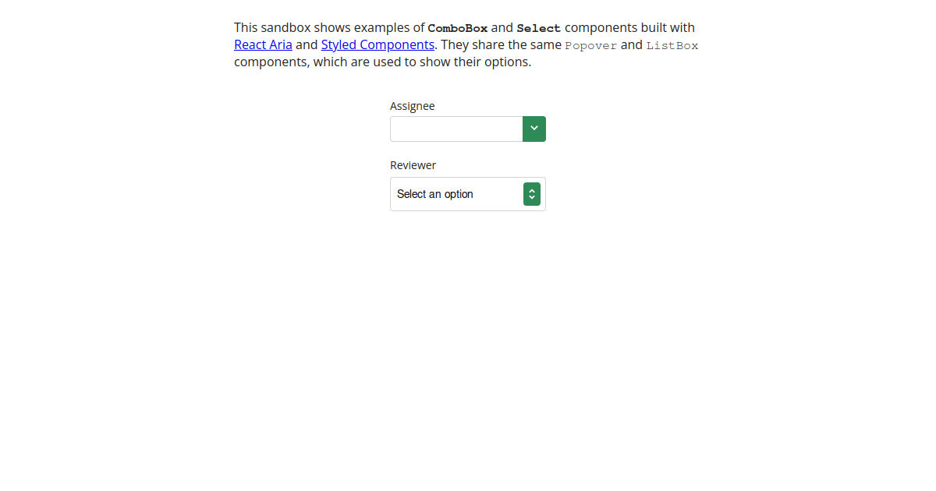Image resolution: width=936 pixels, height=491 pixels.
Task: Follow the Styled Components link
Action: (378, 45)
